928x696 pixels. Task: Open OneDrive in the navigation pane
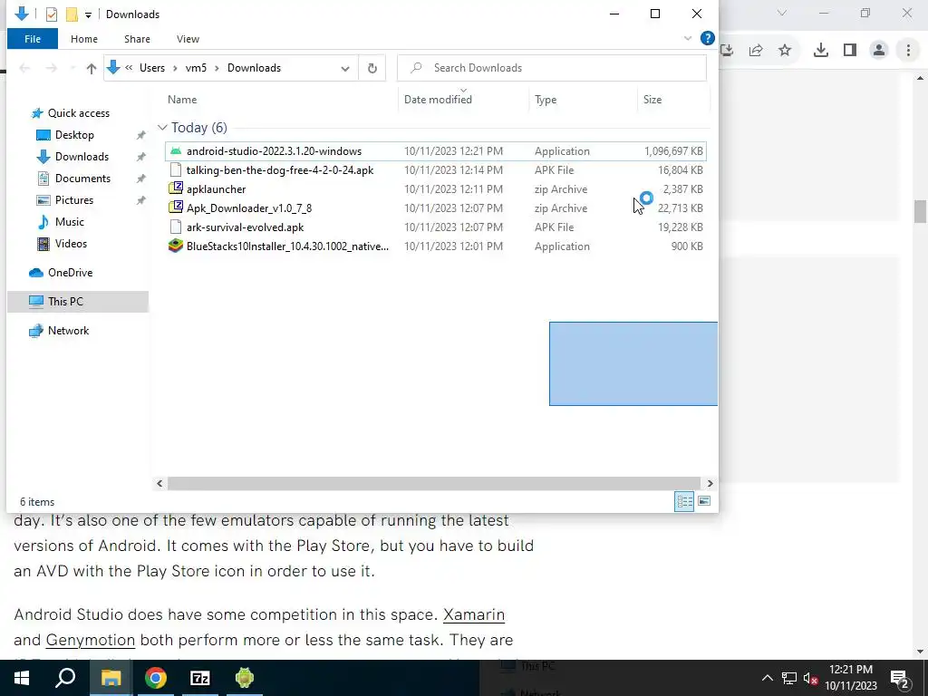click(70, 273)
